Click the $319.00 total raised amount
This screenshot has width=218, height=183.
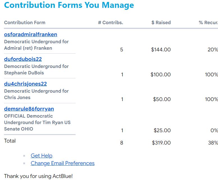coord(161,143)
